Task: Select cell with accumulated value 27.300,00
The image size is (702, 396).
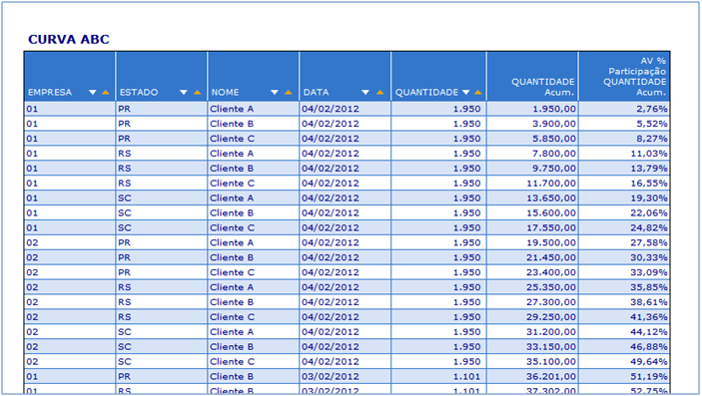Action: [x=532, y=302]
